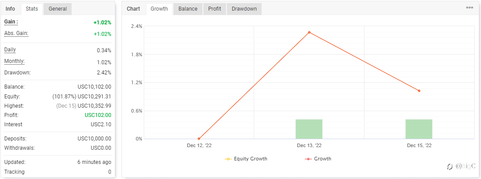
Task: Click the Dec 13 peak data point
Action: (309, 32)
